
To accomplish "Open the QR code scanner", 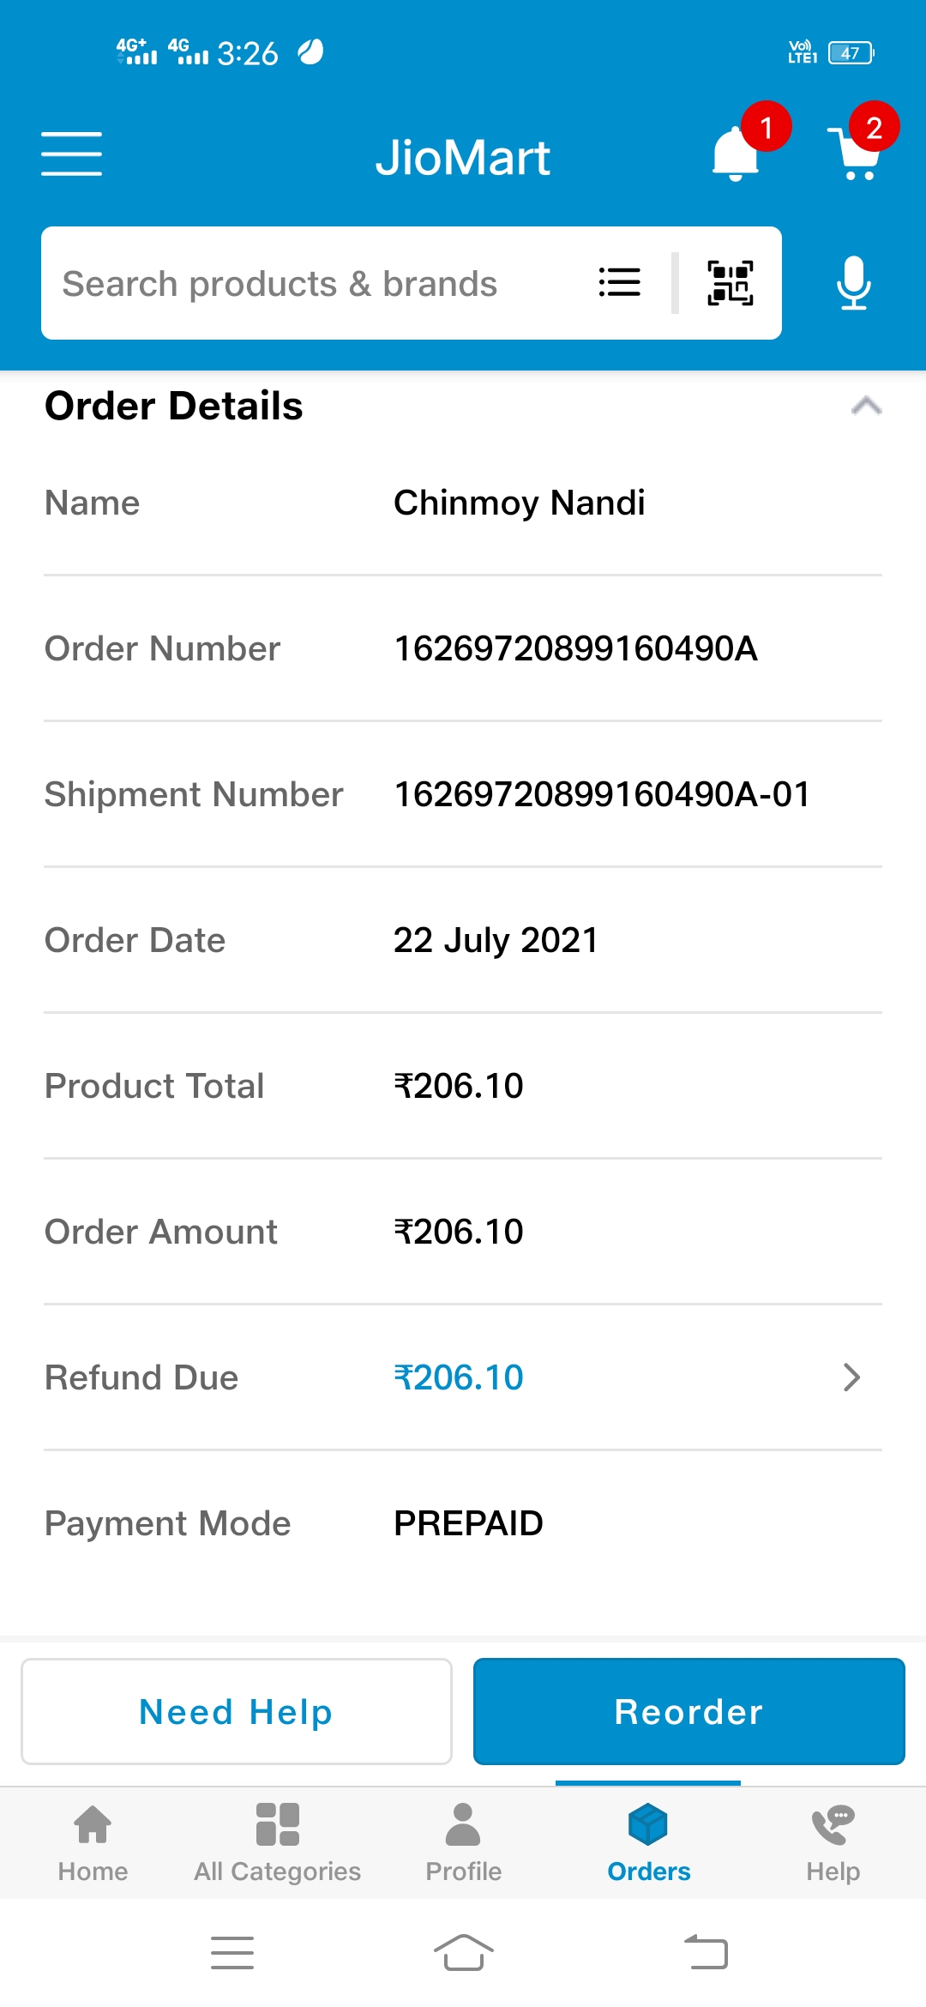I will point(730,283).
